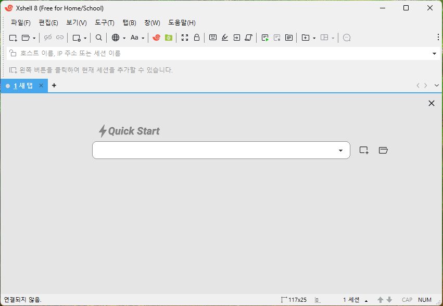Open the highlight sets pen icon
The image size is (443, 306).
click(x=224, y=38)
